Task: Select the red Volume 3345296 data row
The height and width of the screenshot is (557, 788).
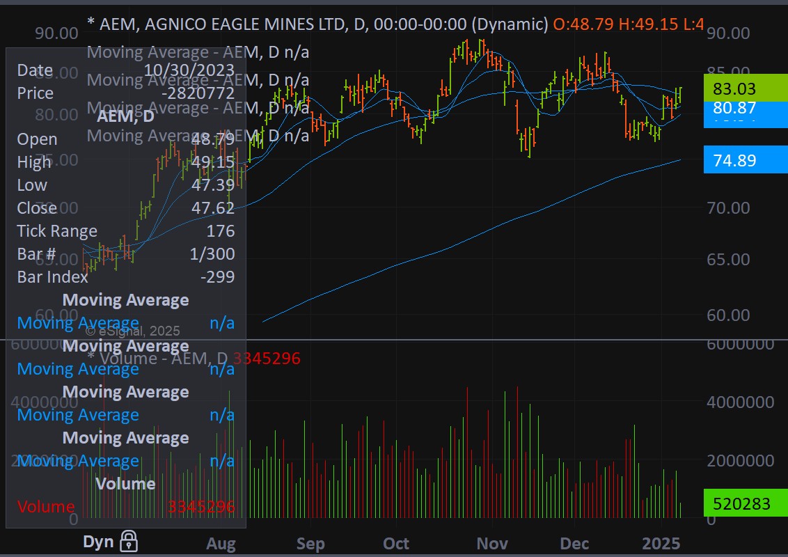Action: click(125, 506)
